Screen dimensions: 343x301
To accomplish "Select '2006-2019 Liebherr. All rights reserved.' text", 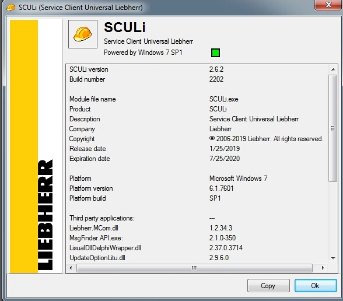I will pos(269,139).
